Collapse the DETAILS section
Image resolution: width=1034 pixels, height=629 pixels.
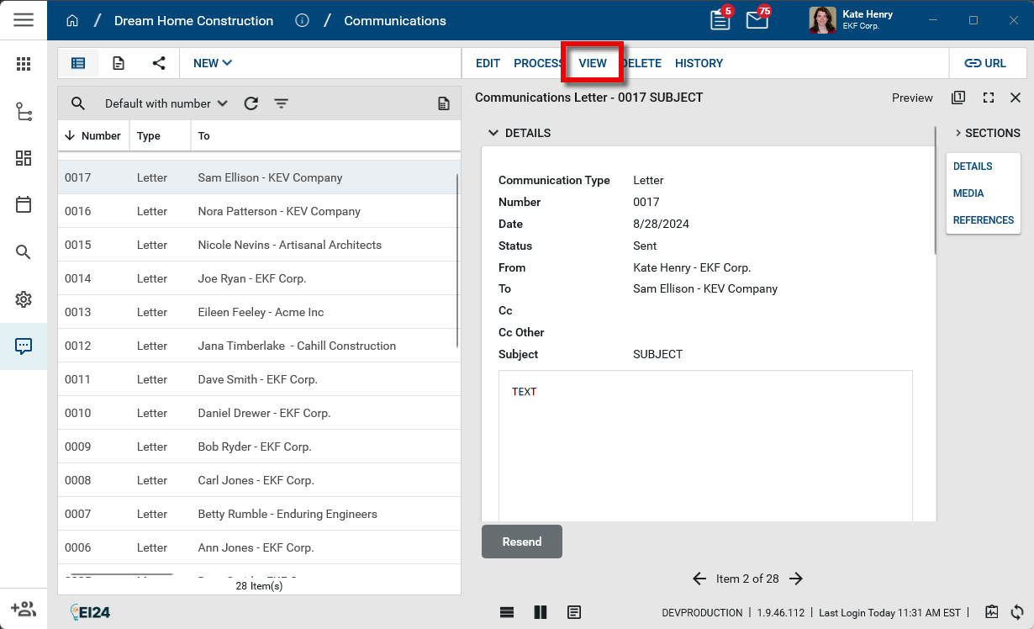pyautogui.click(x=493, y=133)
